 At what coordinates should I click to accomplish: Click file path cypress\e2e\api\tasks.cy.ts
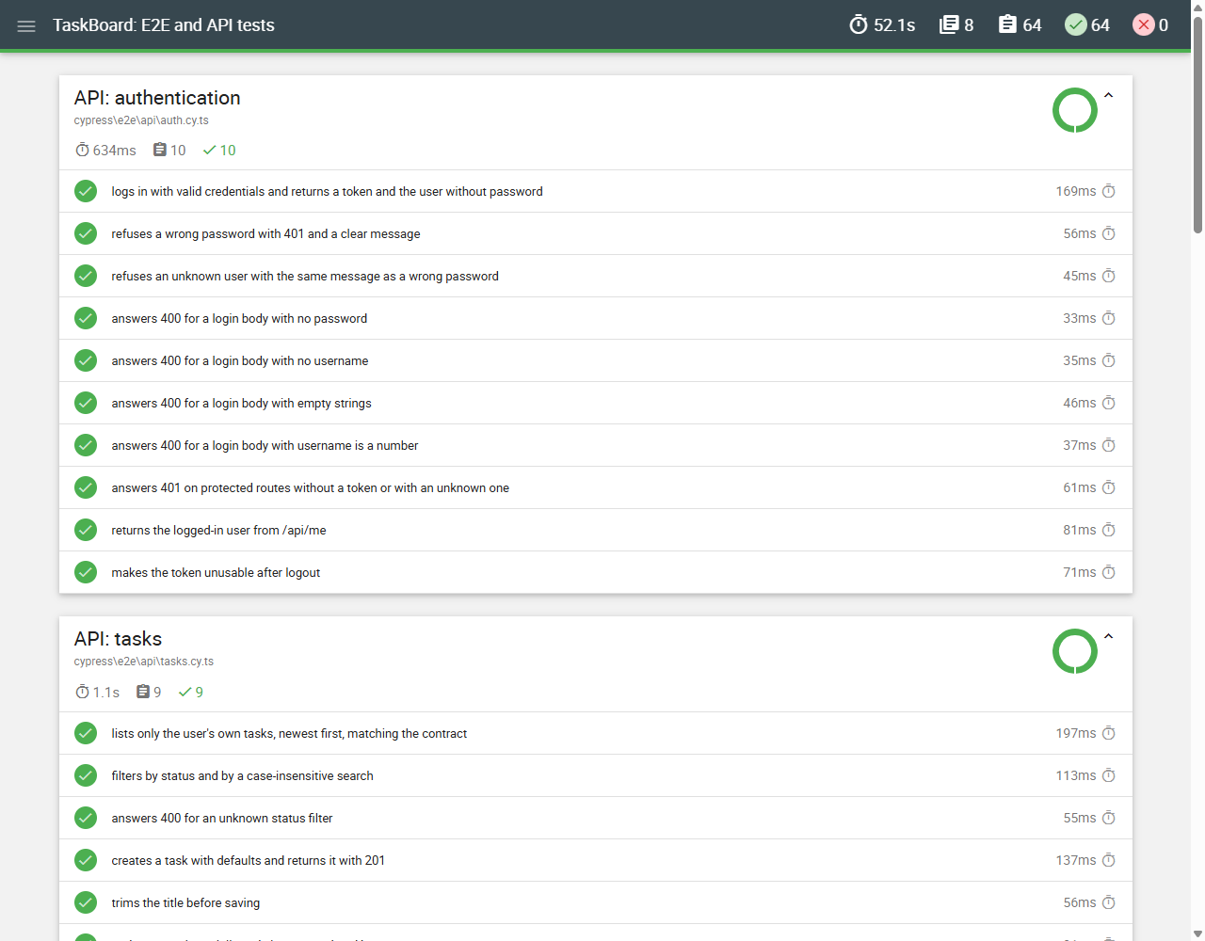point(144,662)
